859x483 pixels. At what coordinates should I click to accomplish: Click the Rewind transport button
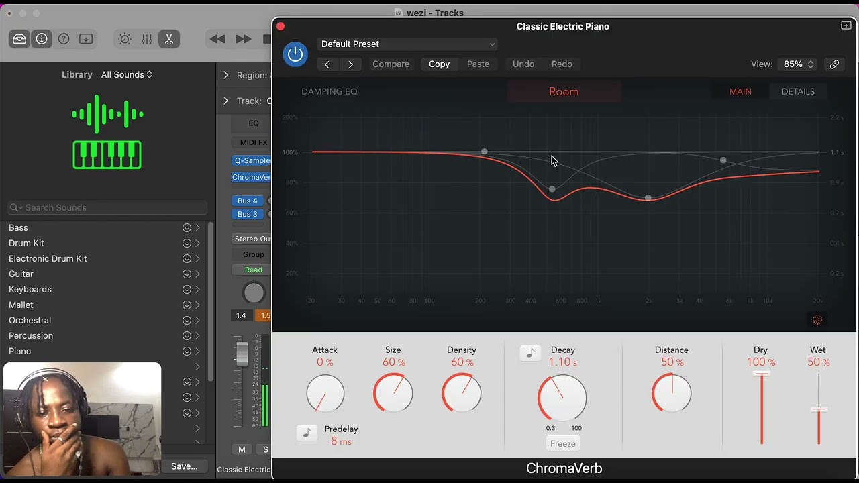pos(217,39)
